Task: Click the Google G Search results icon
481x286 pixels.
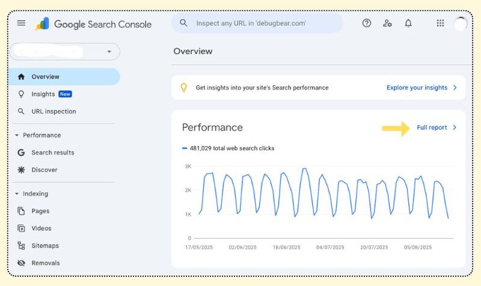Action: coord(21,153)
